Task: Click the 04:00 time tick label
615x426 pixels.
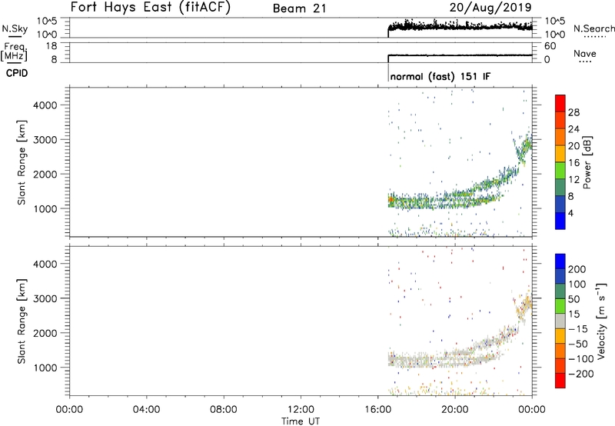Action: coord(146,410)
